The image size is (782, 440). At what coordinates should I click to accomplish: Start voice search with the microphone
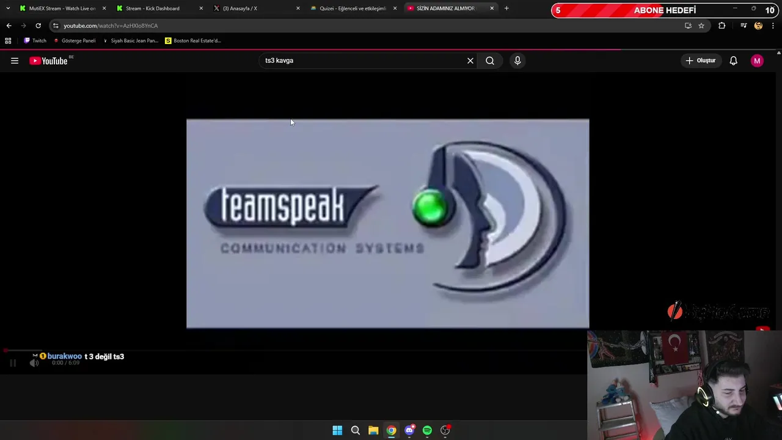517,61
